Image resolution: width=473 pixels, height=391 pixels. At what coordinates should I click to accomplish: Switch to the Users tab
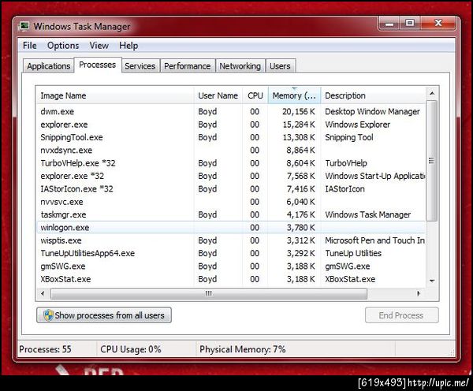[280, 65]
